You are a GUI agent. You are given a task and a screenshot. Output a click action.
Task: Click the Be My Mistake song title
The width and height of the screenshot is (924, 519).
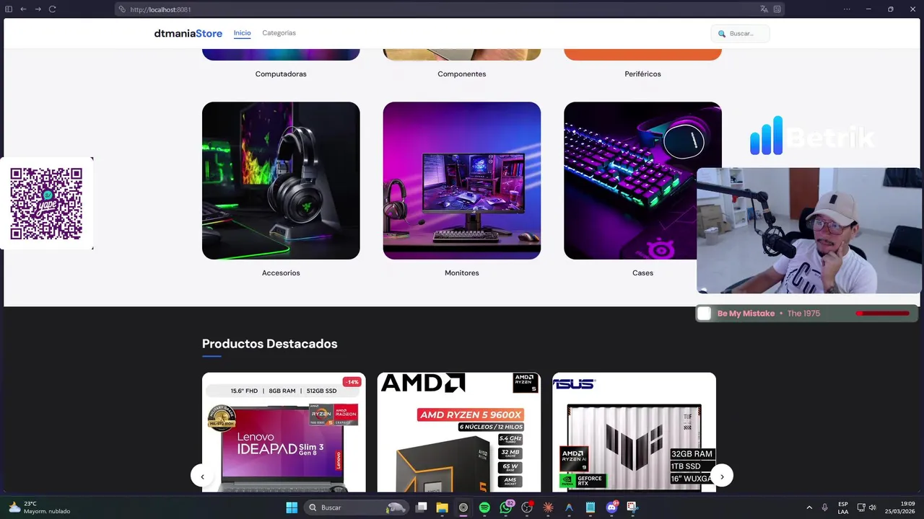pos(746,314)
